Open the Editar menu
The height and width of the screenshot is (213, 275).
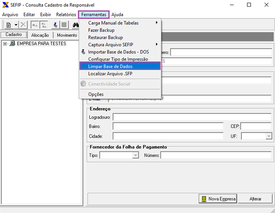click(x=29, y=15)
